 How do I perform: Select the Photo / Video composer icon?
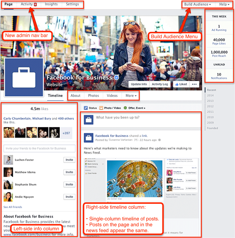pyautogui.click(x=101, y=108)
